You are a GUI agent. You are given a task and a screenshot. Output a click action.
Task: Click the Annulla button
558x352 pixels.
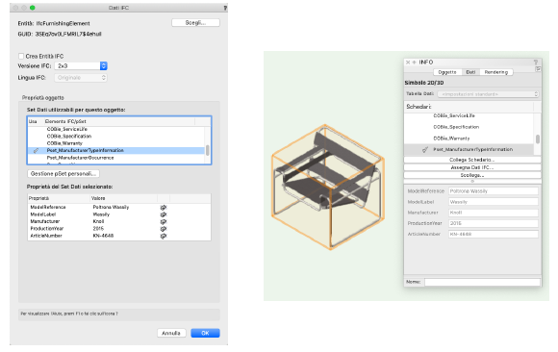click(171, 333)
